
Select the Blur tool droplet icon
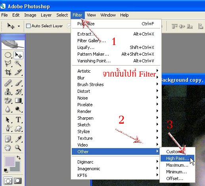click(x=8, y=109)
